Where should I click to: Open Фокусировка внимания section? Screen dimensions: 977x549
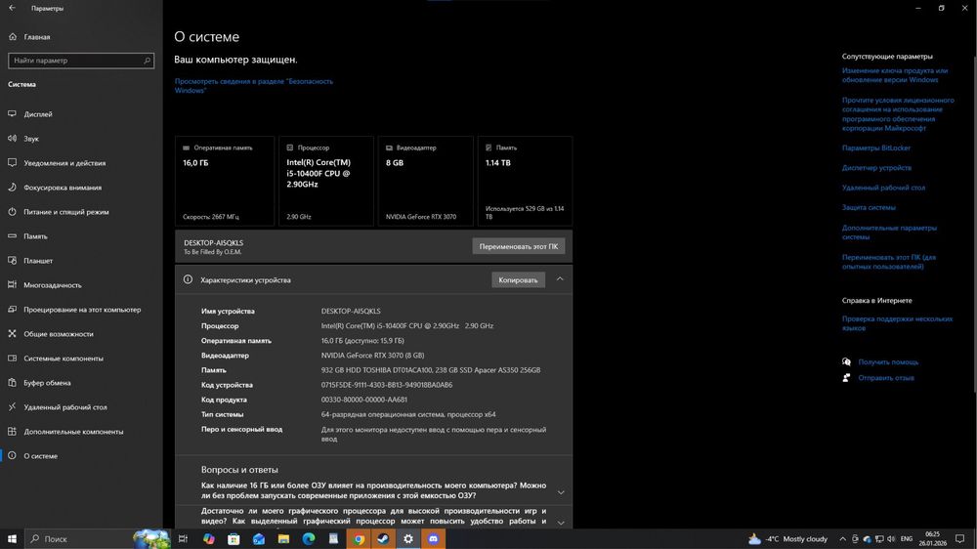[63, 187]
